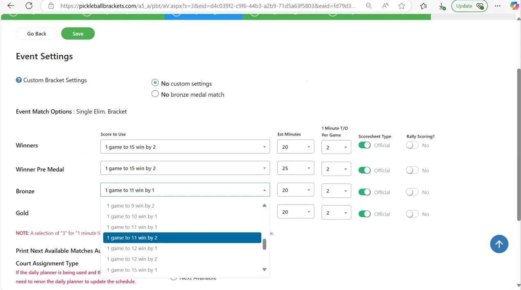The height and width of the screenshot is (290, 521).
Task: Click the 'Custom Bracket Settings' label
Action: coord(55,80)
